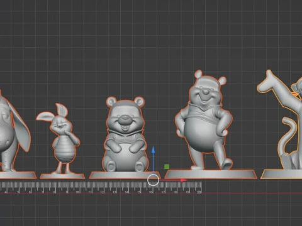Click the round base under standing Pooh

click(211, 175)
